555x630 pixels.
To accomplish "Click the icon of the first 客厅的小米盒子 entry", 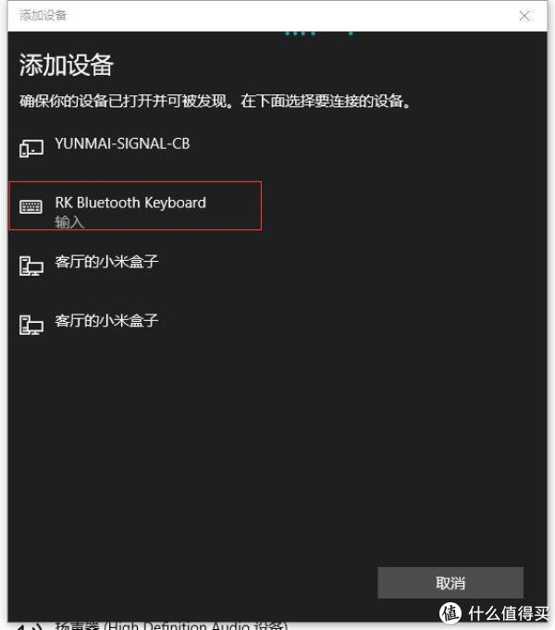I will pos(31,266).
